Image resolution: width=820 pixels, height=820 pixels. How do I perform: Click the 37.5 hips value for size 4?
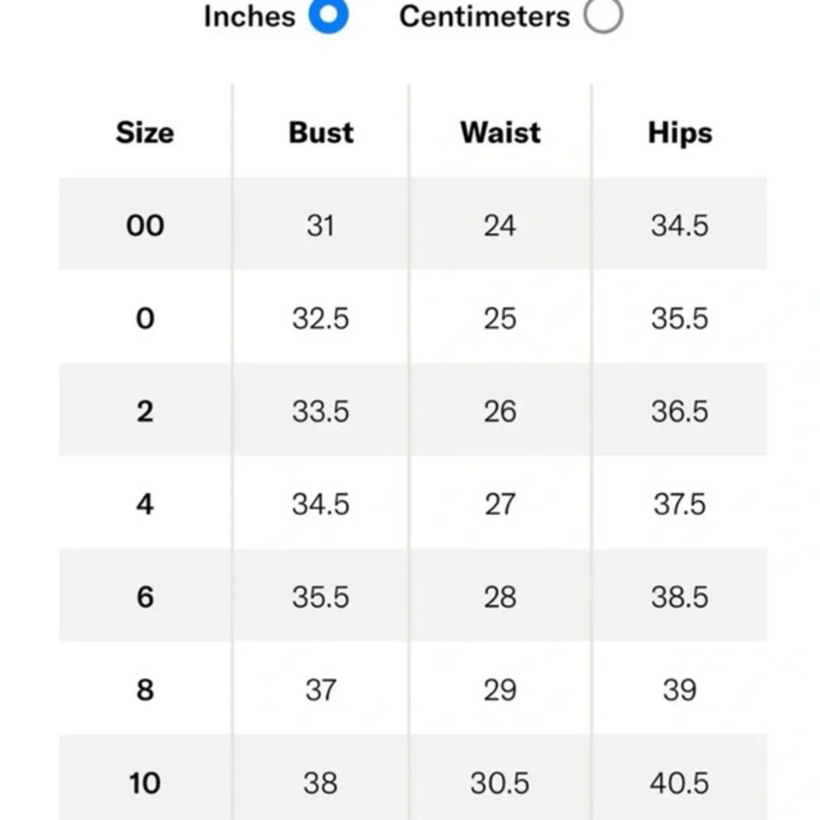tap(680, 504)
